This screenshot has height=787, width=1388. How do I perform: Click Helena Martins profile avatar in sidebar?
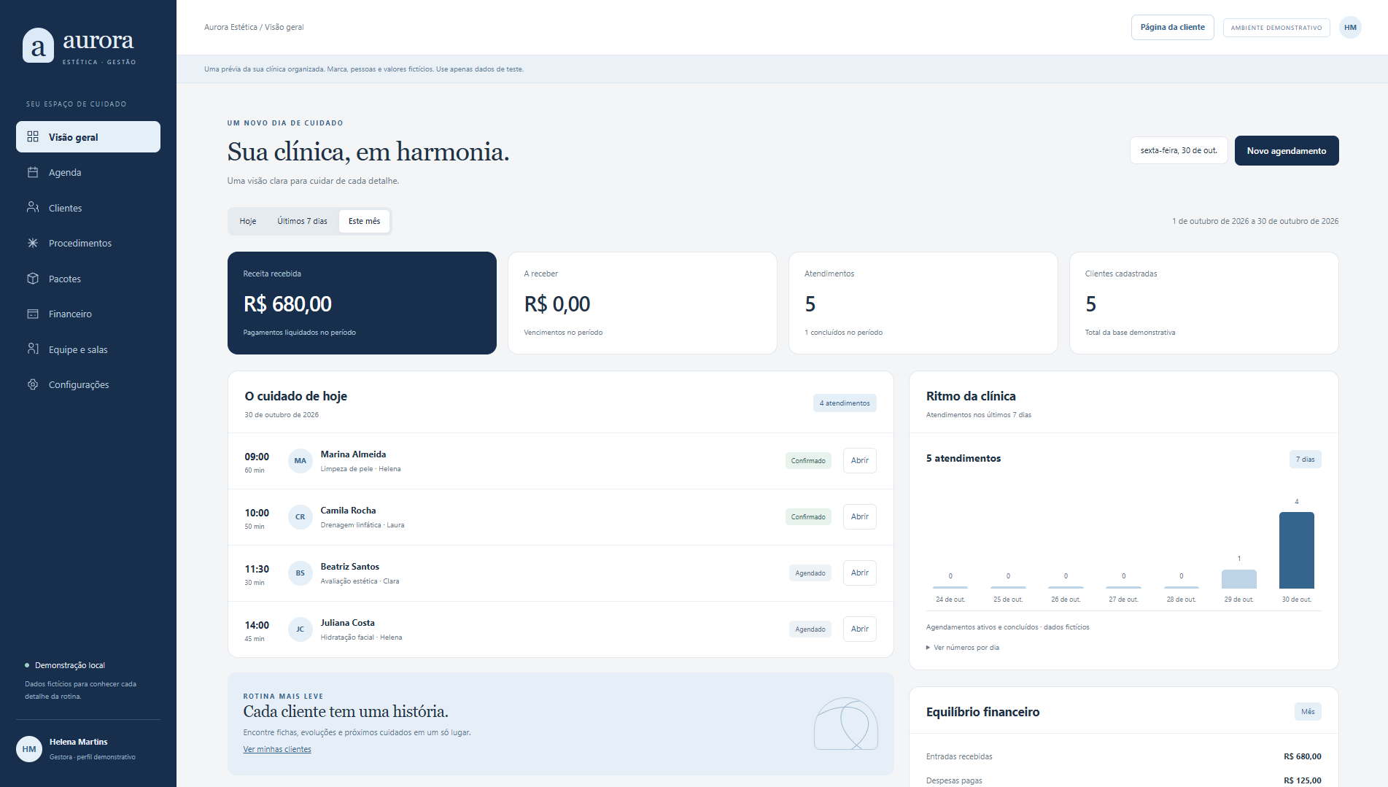pos(29,749)
